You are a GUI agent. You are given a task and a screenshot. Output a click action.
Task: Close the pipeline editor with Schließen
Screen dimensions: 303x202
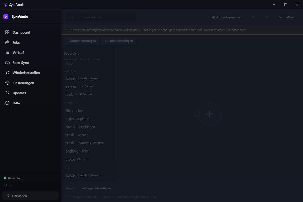(x=286, y=17)
